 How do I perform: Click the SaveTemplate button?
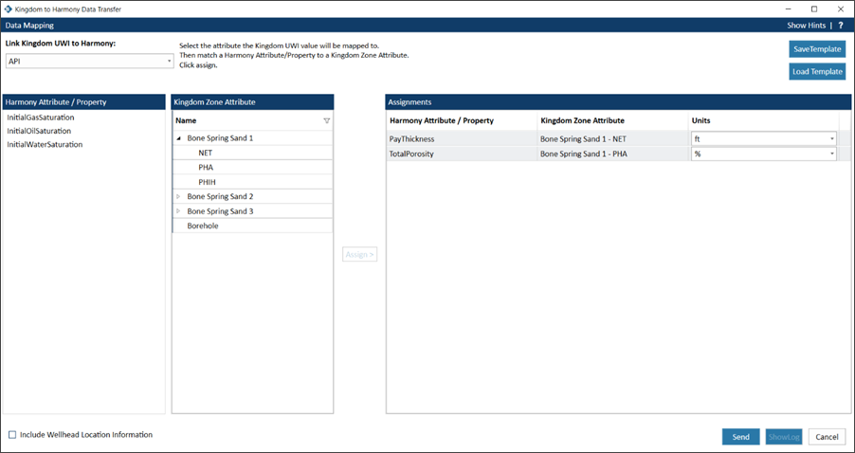point(817,49)
